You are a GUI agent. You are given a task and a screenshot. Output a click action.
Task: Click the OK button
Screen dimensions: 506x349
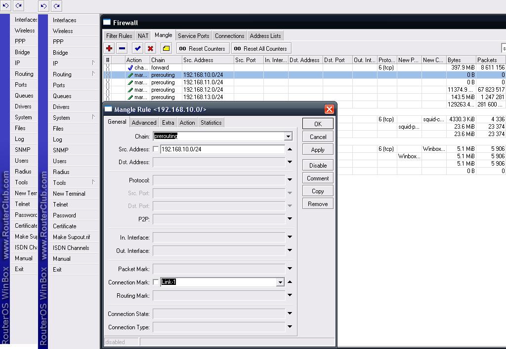pyautogui.click(x=318, y=124)
